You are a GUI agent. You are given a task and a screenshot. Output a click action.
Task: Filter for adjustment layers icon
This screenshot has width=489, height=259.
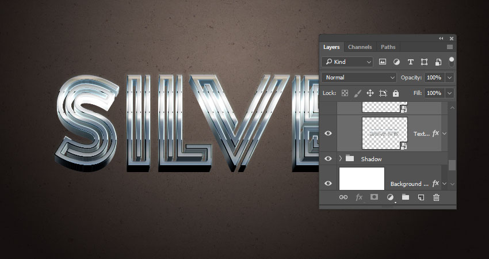pos(396,62)
